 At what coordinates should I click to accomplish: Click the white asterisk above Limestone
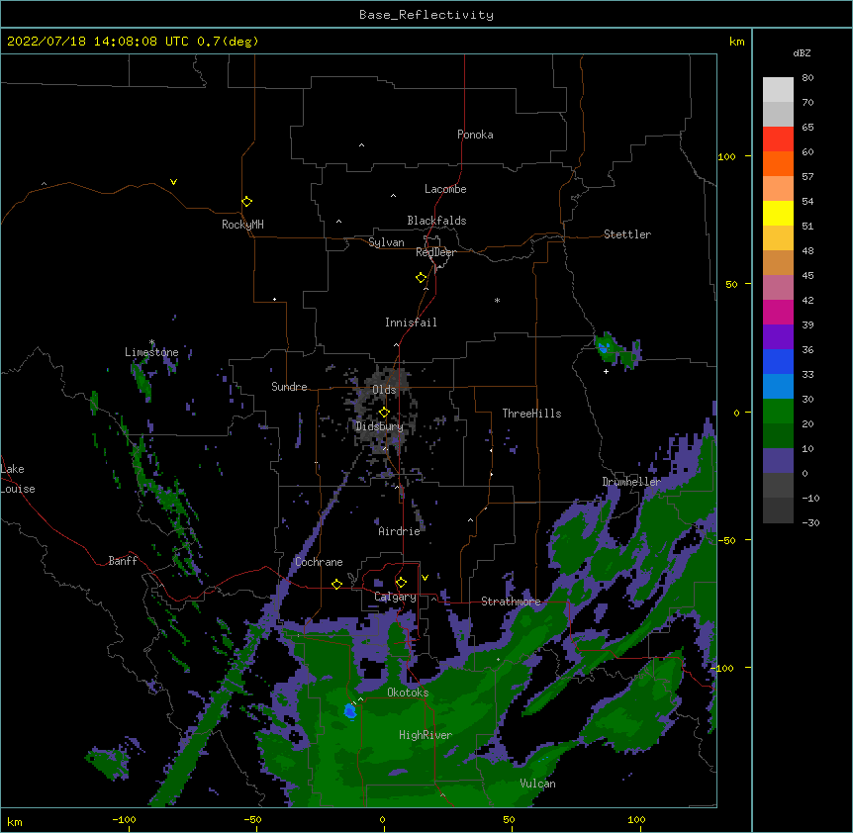pyautogui.click(x=151, y=342)
